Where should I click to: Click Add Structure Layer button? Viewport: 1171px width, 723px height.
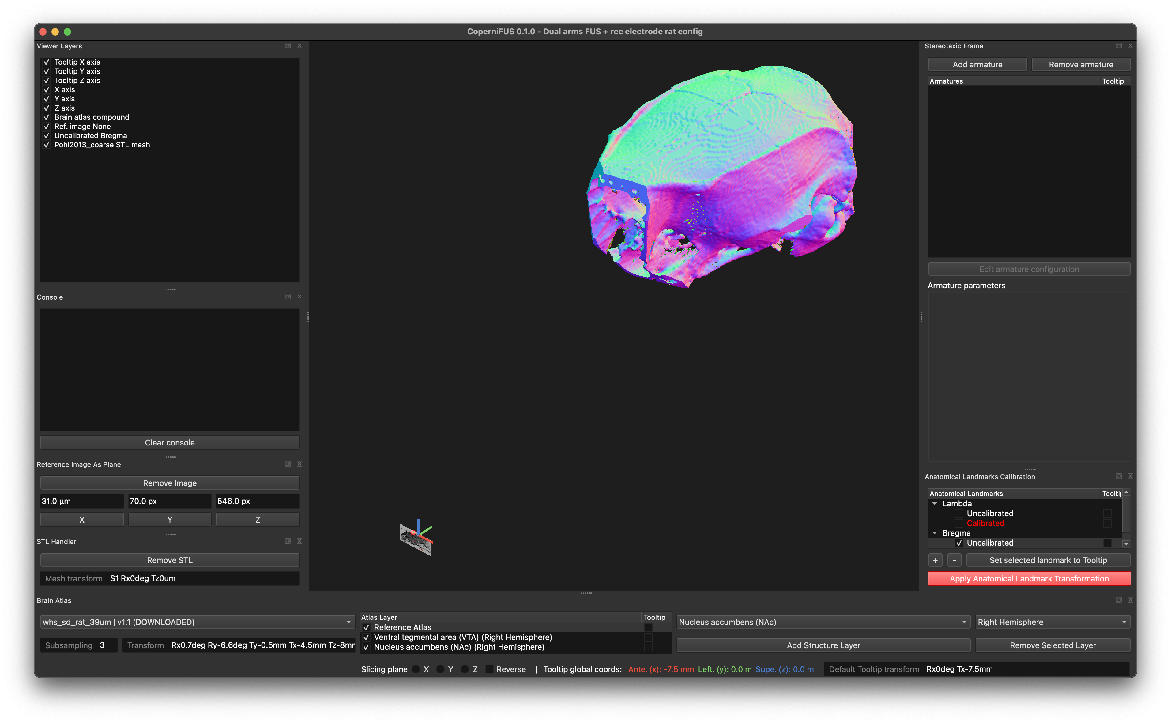coord(823,645)
